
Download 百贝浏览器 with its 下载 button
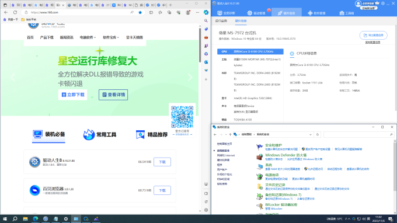[162, 190]
